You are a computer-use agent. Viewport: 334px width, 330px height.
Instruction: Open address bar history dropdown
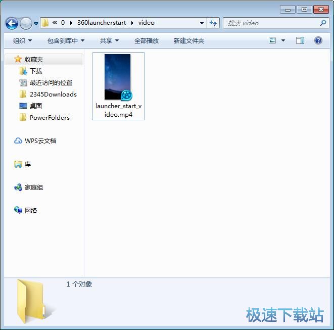pyautogui.click(x=202, y=23)
